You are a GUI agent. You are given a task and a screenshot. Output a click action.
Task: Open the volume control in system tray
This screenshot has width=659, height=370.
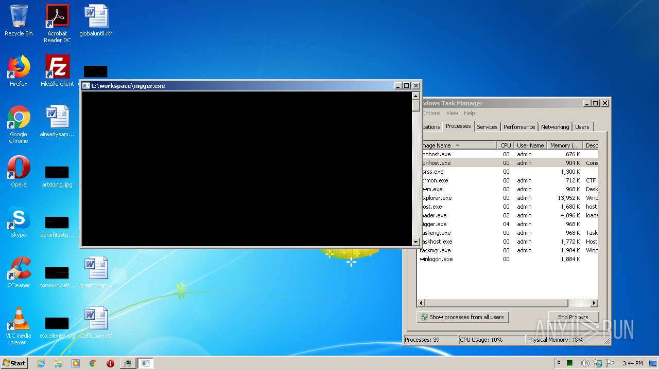point(585,363)
